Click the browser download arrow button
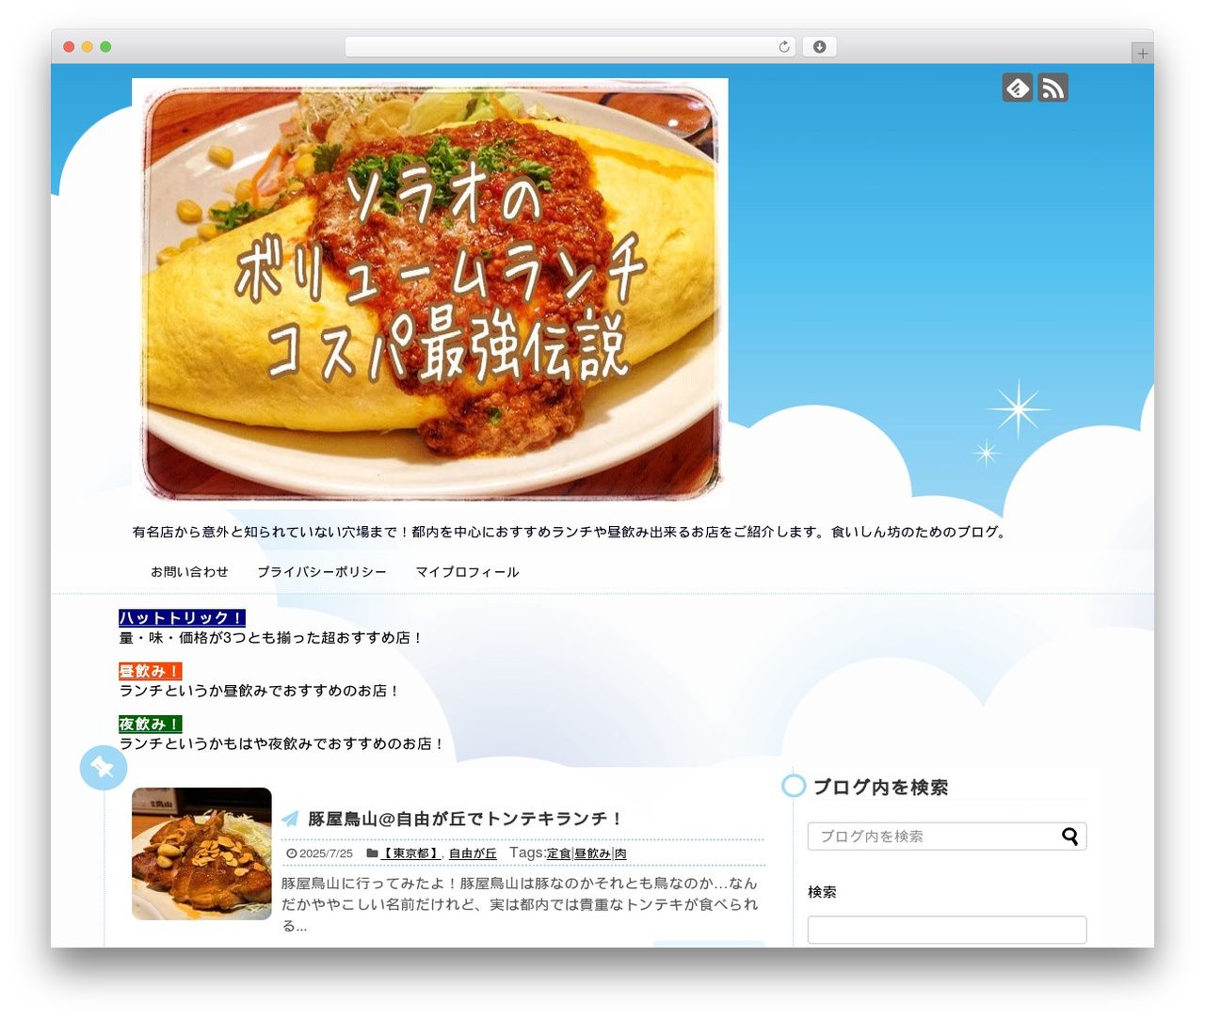Screen dimensions: 1205x1020 pos(819,47)
